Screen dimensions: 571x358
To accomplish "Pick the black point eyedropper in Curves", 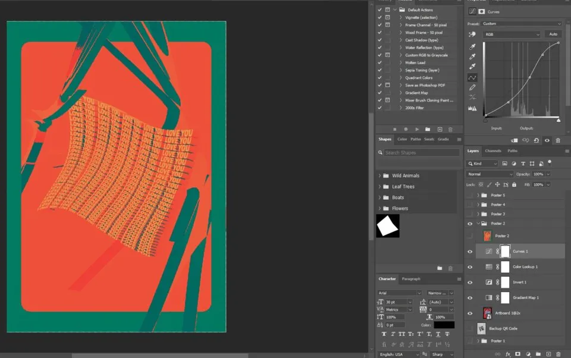I will point(472,46).
